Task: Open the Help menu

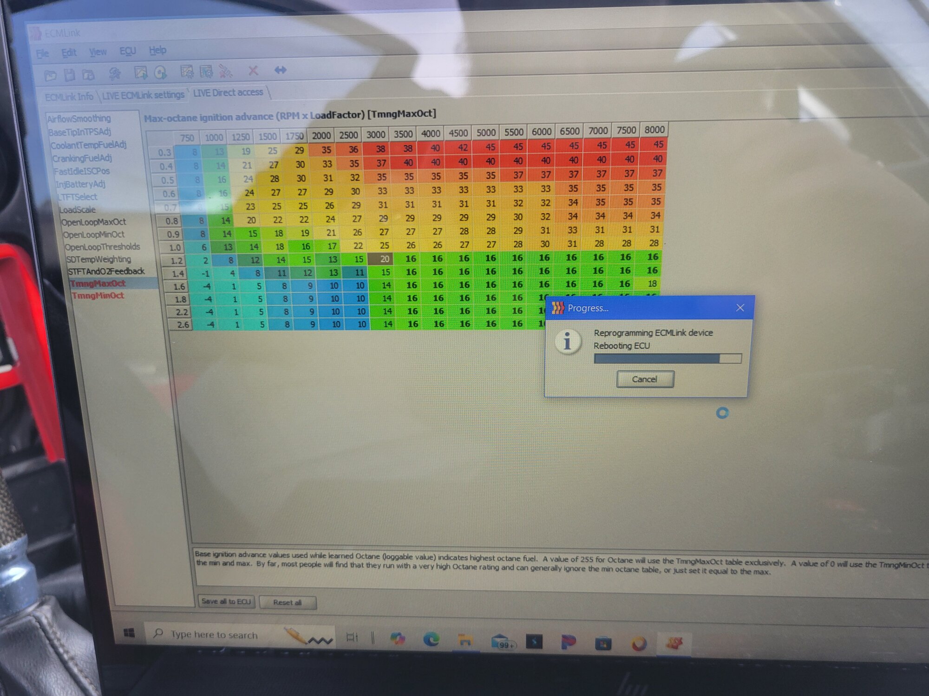Action: [157, 50]
